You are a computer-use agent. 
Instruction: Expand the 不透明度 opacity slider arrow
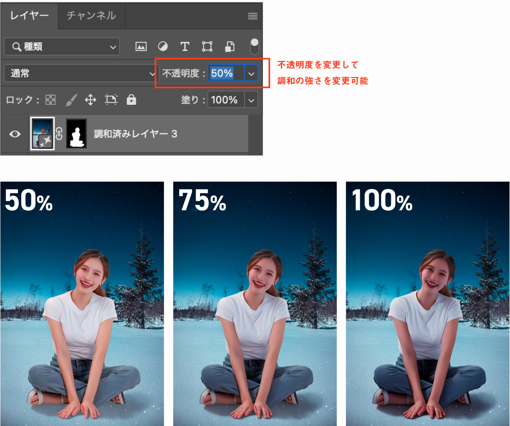(x=251, y=74)
